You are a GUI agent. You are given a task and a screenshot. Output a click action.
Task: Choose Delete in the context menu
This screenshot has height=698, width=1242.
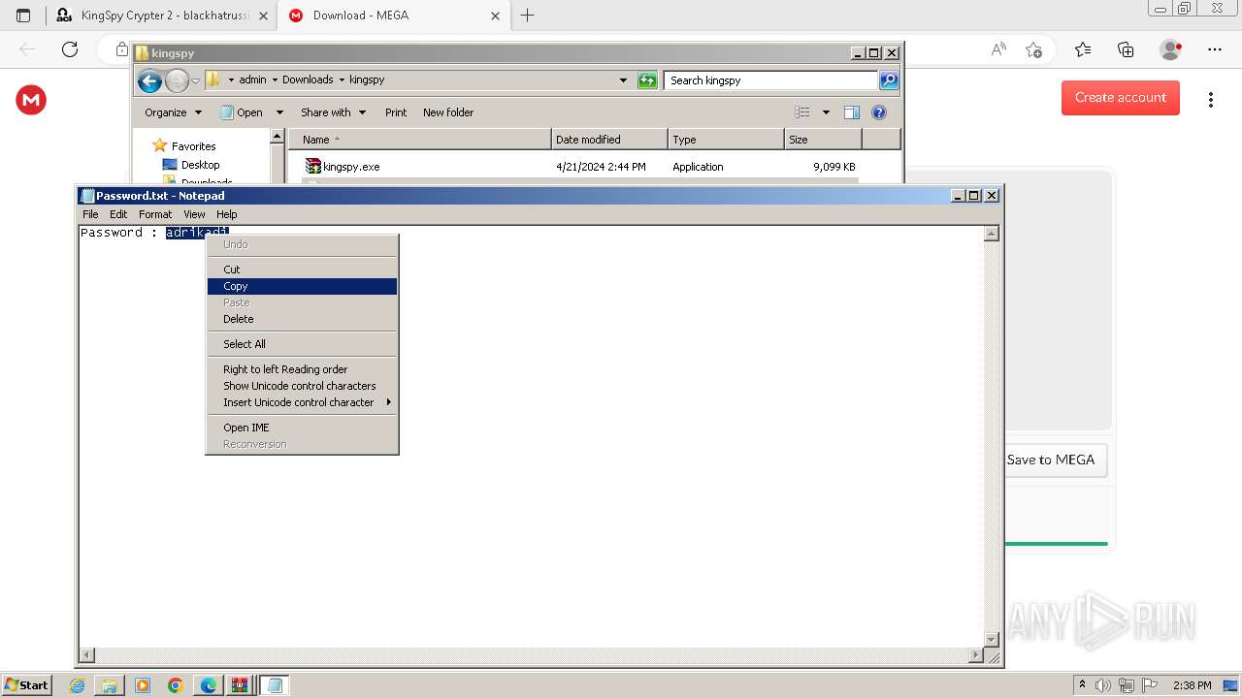pyautogui.click(x=302, y=319)
